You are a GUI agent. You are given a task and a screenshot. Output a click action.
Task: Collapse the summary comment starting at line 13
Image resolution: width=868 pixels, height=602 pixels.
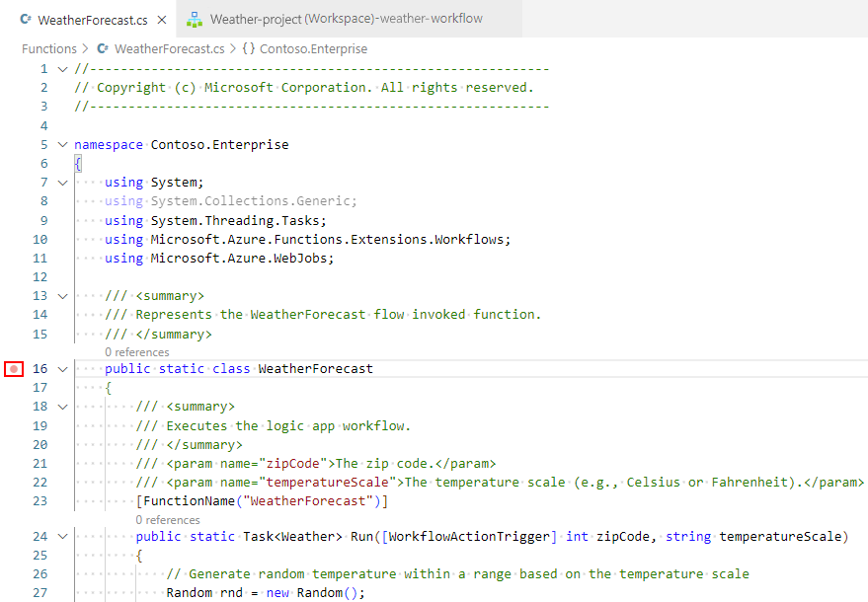pyautogui.click(x=62, y=295)
